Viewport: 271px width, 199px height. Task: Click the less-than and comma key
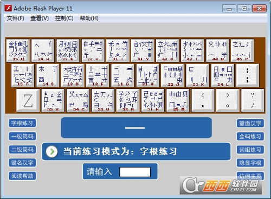[x=203, y=100]
